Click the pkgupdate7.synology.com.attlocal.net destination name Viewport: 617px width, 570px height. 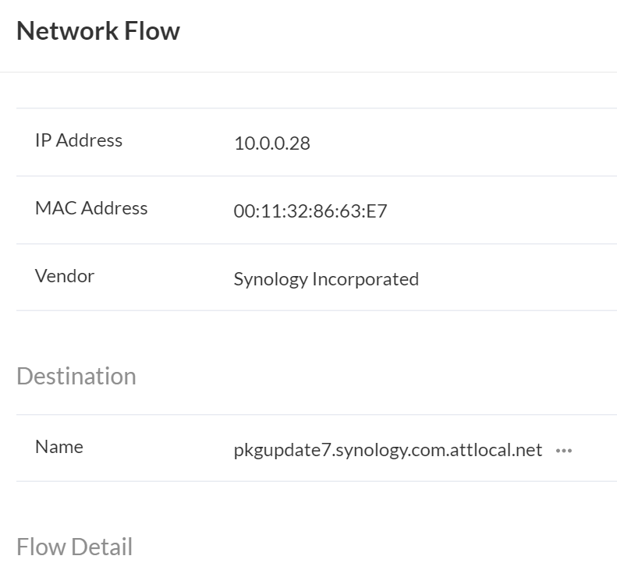388,450
